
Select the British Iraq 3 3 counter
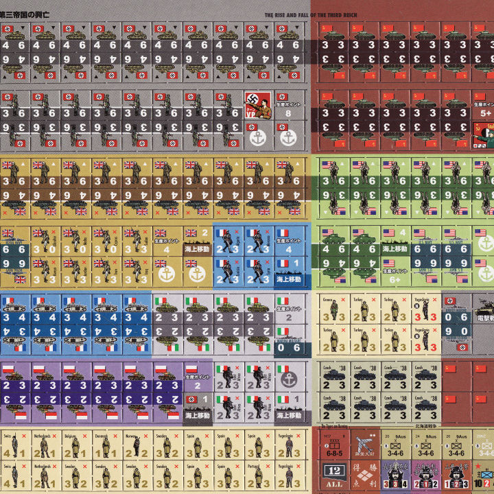tap(136, 272)
